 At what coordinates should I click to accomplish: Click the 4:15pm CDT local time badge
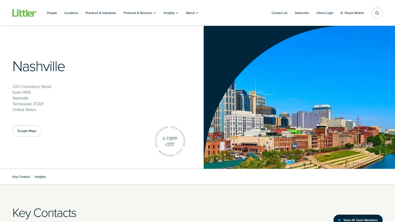coord(170,141)
